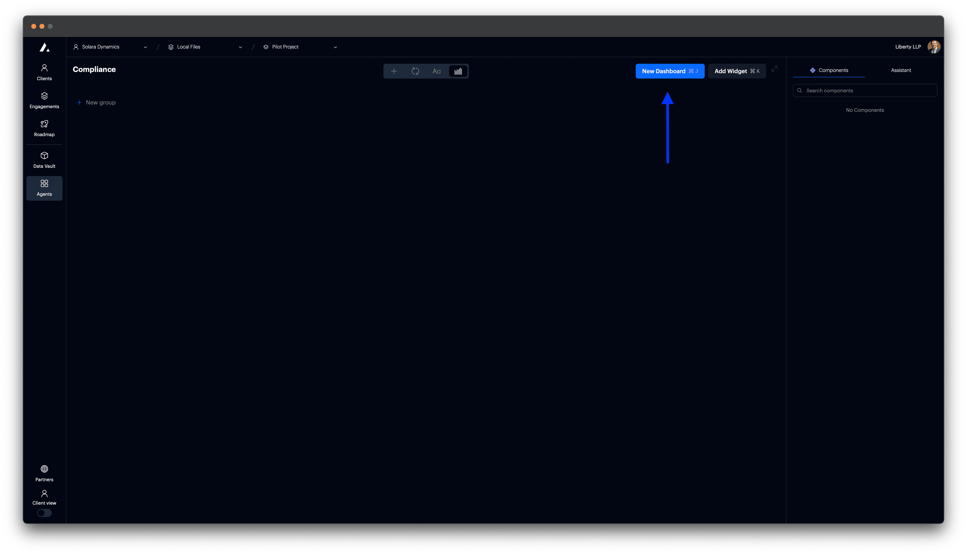
Task: Switch to the Assistant tab
Action: coord(901,70)
